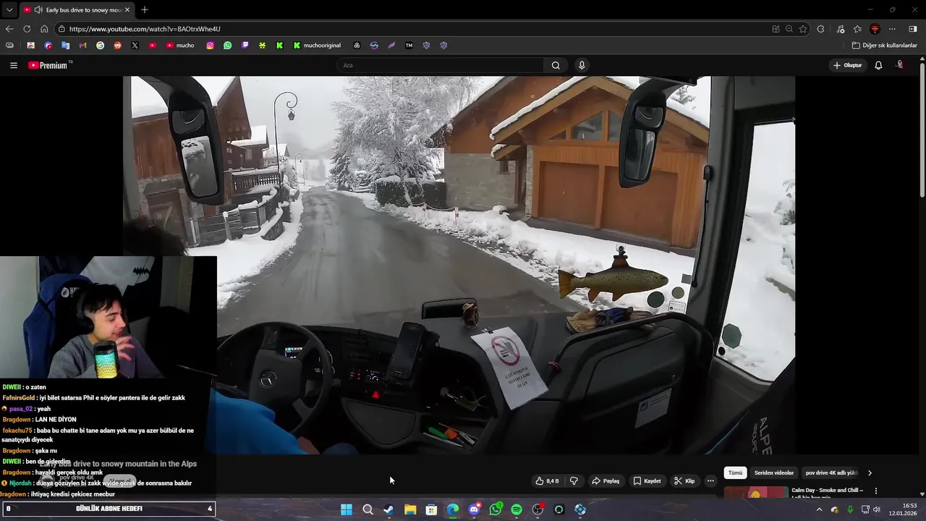Open File Explorer from taskbar

click(x=410, y=509)
